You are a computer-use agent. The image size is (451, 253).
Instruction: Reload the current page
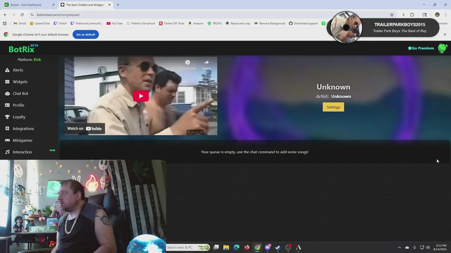click(22, 15)
